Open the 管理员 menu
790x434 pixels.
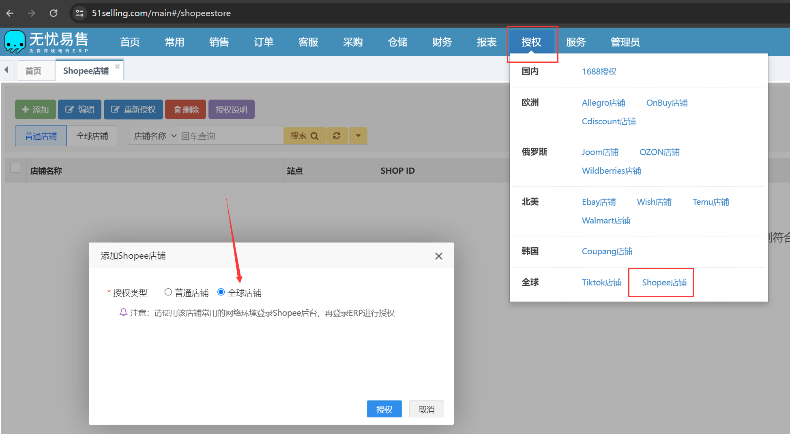[625, 42]
